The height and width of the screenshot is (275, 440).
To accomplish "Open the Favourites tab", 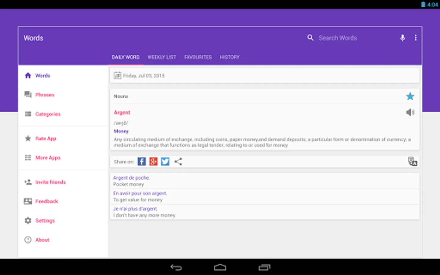I will (x=198, y=57).
